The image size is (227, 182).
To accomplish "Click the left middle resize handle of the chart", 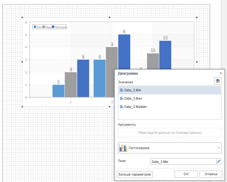I will point(22,62).
